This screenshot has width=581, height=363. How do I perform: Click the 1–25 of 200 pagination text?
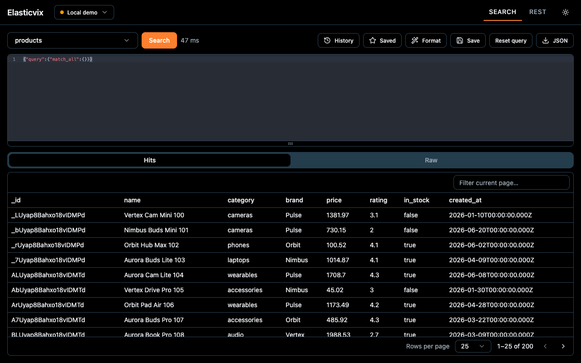pyautogui.click(x=515, y=346)
